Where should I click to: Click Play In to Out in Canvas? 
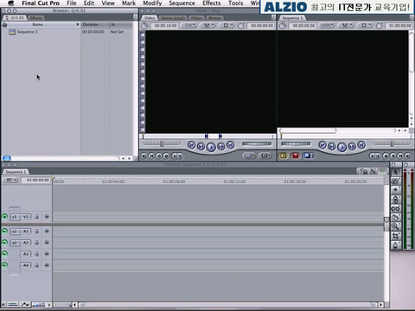332,147
